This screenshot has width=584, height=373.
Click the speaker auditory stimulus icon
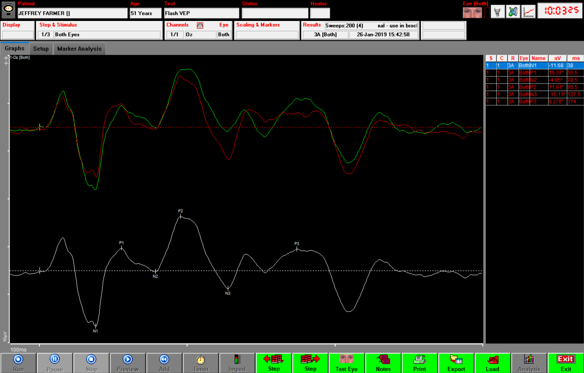pos(513,11)
